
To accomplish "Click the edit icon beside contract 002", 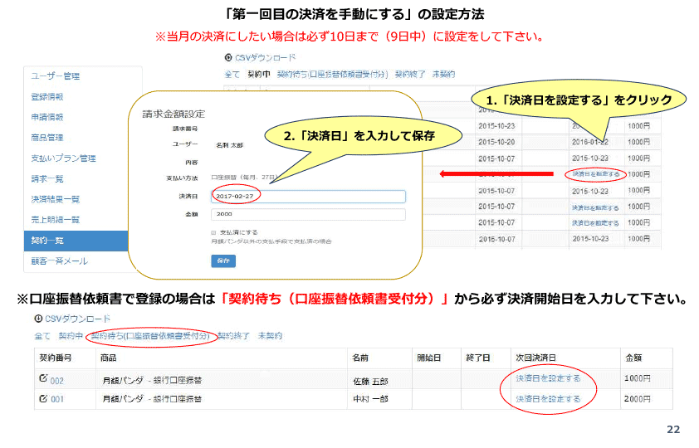I will pos(43,378).
